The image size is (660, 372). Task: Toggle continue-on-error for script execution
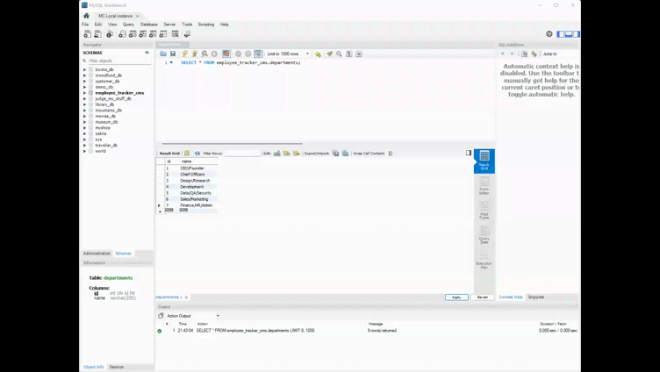click(x=226, y=54)
